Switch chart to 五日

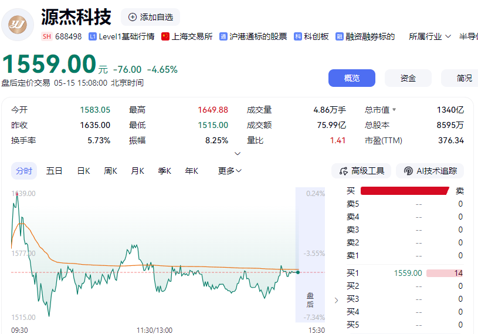click(54, 171)
